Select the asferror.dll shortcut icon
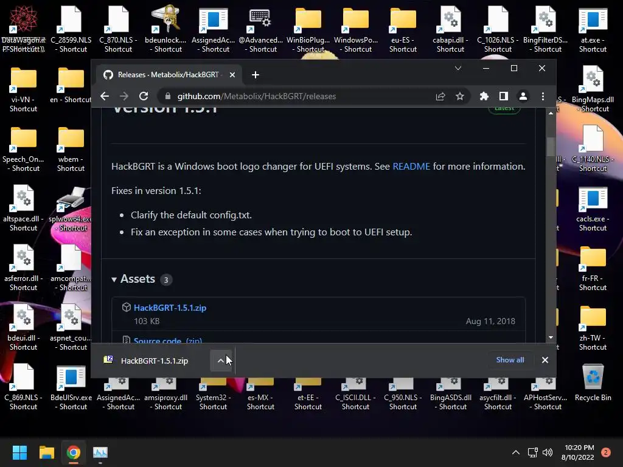The image size is (623, 467). coord(24,268)
